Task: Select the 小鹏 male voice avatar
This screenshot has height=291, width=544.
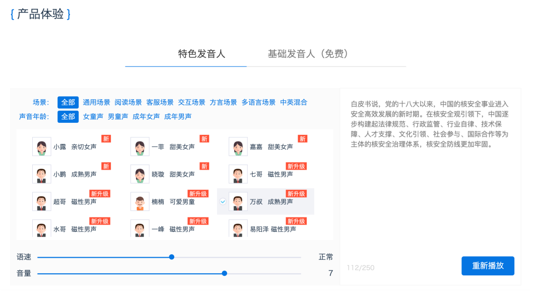Action: click(x=42, y=174)
